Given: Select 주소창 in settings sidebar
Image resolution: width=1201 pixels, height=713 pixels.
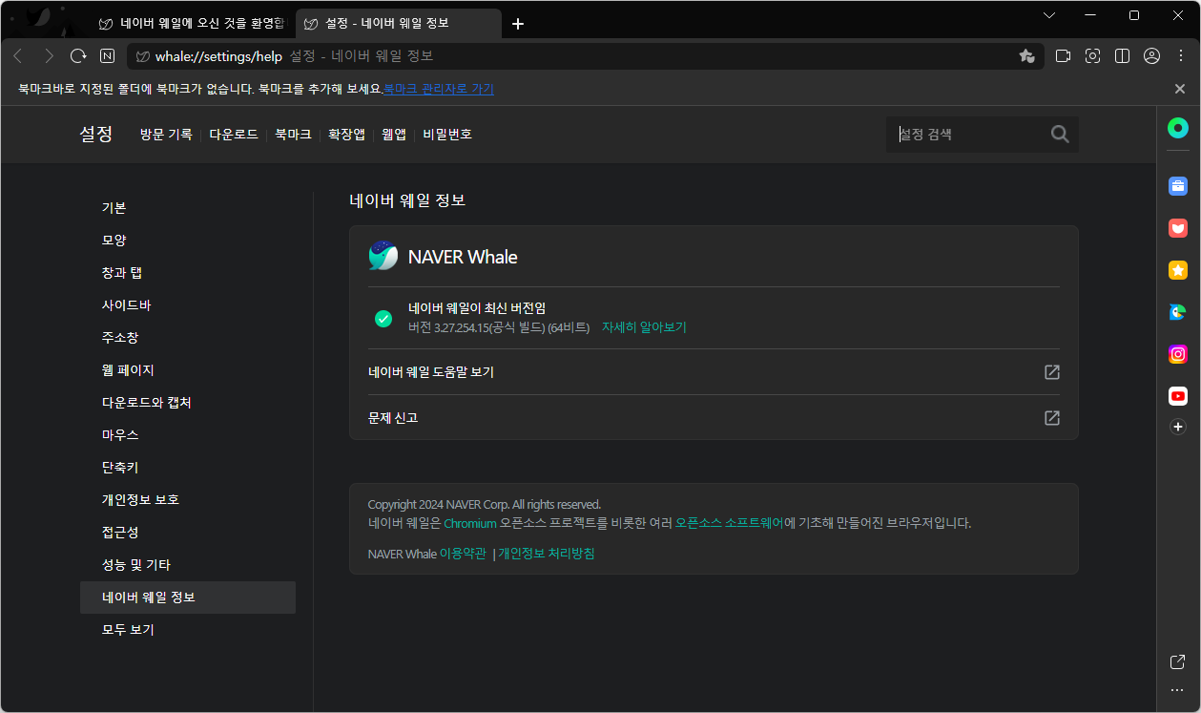Looking at the screenshot, I should click(188, 338).
